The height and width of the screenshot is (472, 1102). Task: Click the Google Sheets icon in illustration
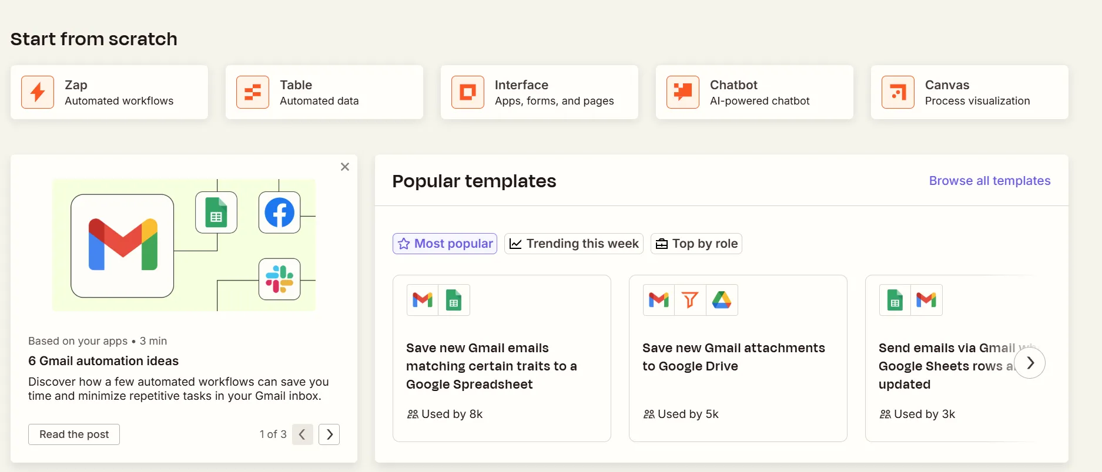[x=216, y=212]
